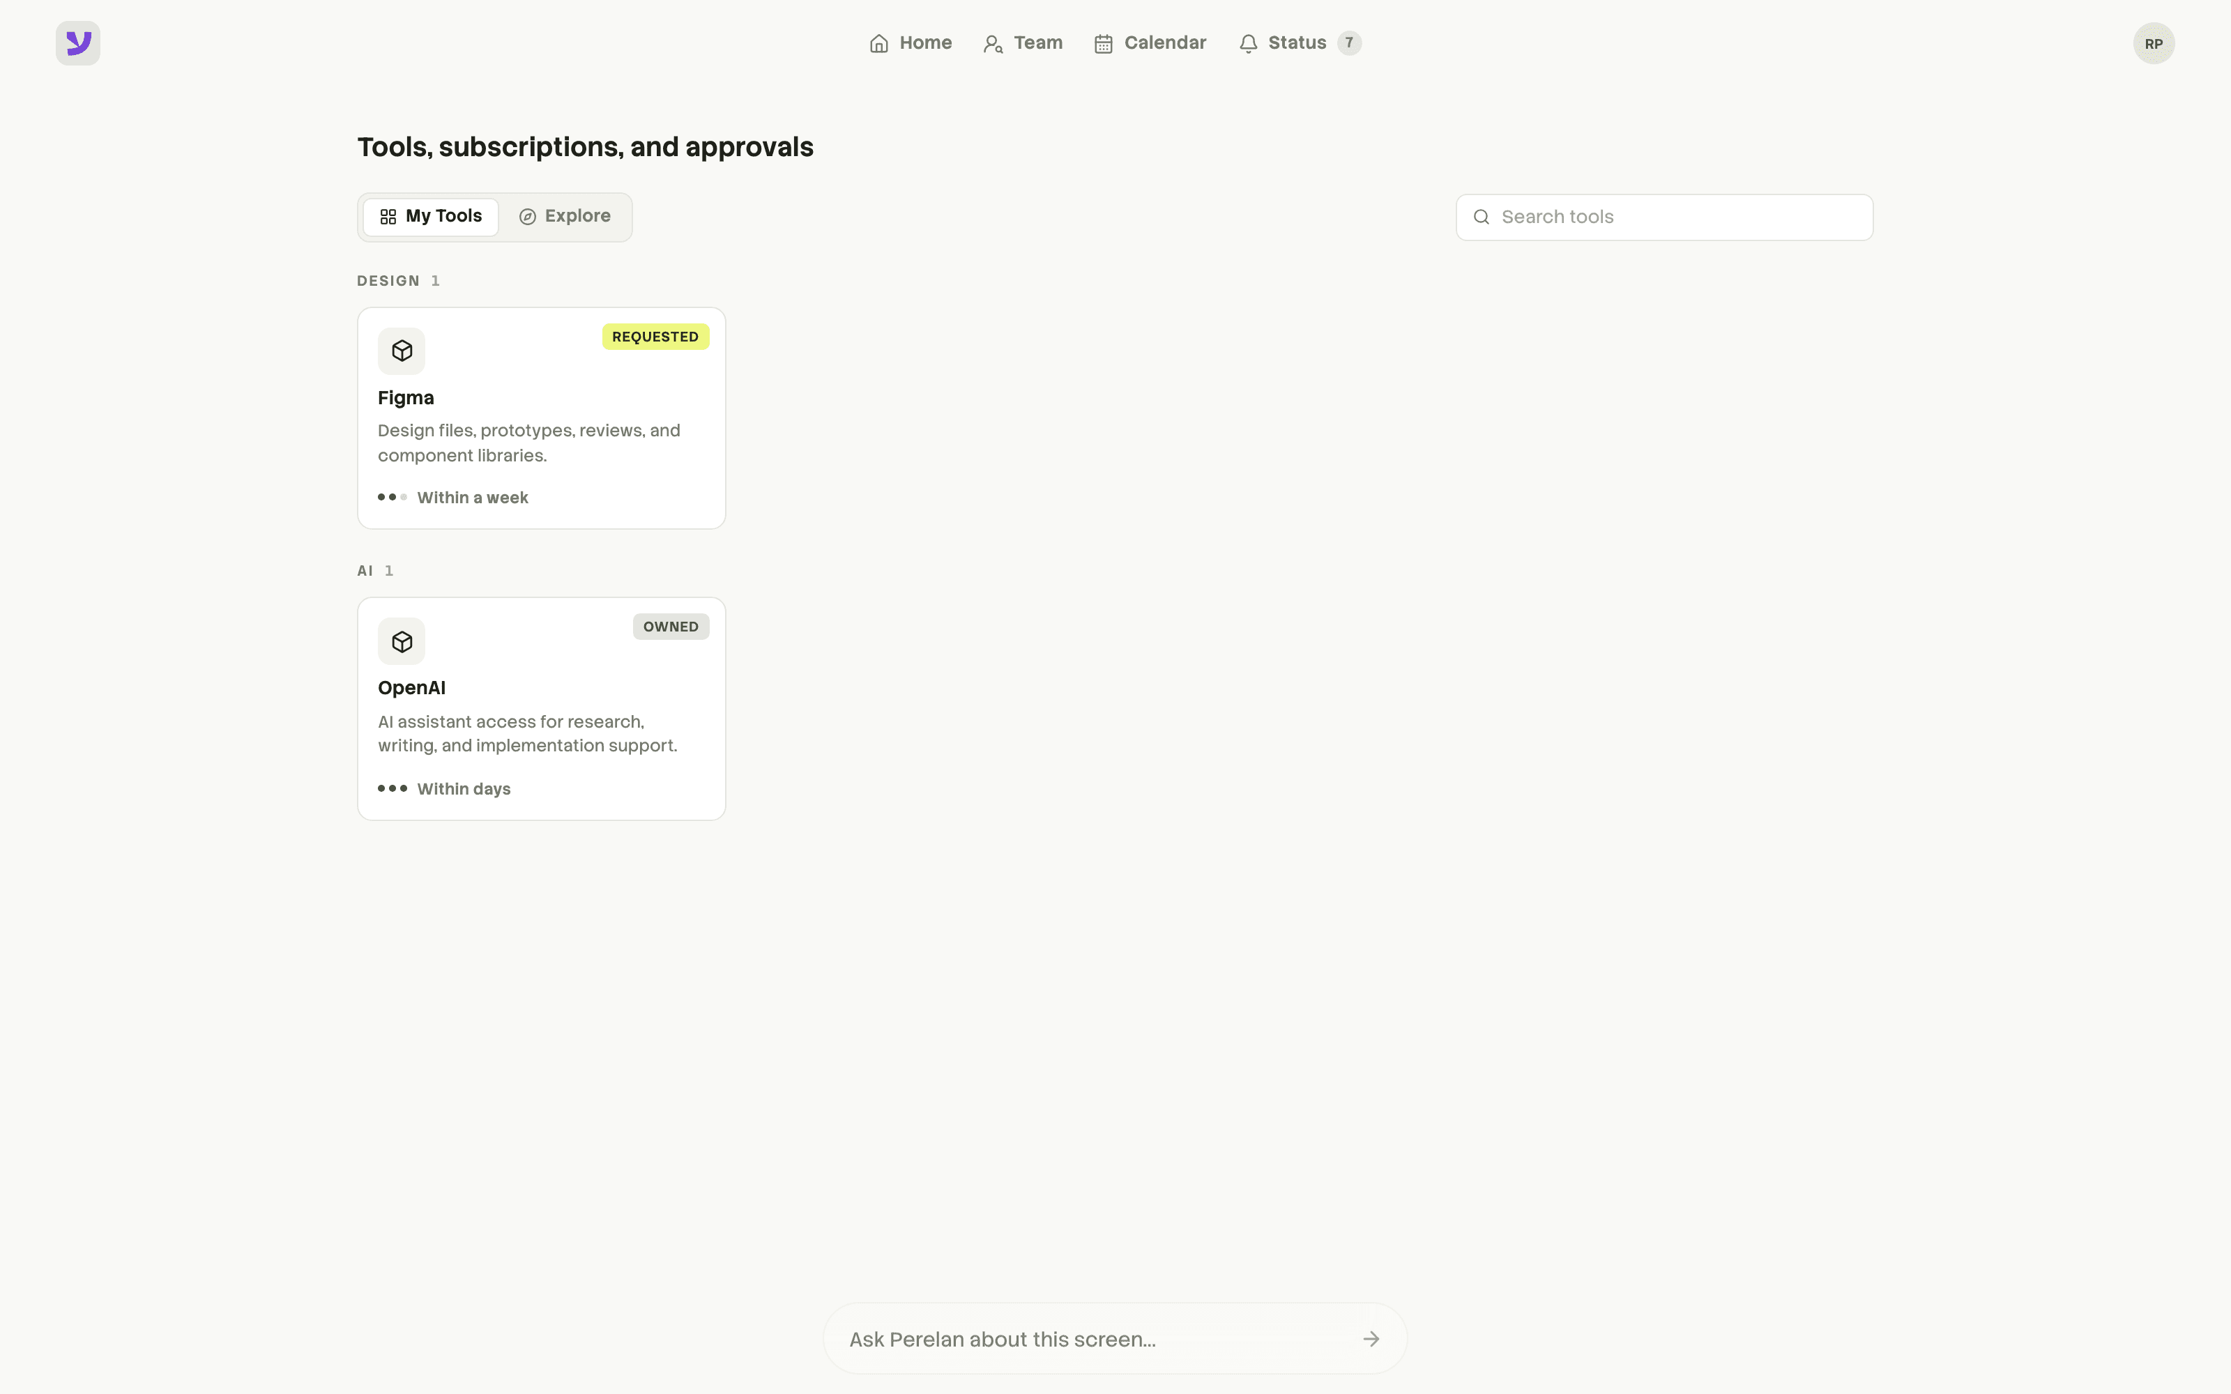This screenshot has height=1394, width=2231.
Task: Switch to the Explore tab
Action: (565, 217)
